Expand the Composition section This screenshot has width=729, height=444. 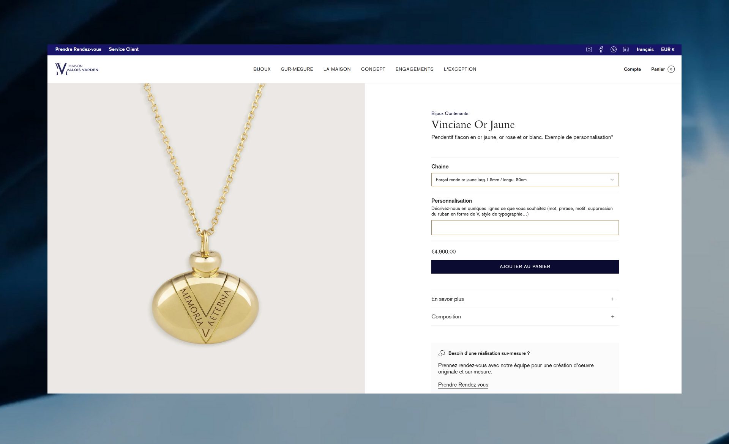click(525, 316)
